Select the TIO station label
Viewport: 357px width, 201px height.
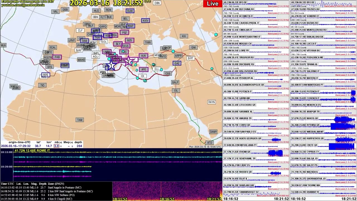(42, 85)
